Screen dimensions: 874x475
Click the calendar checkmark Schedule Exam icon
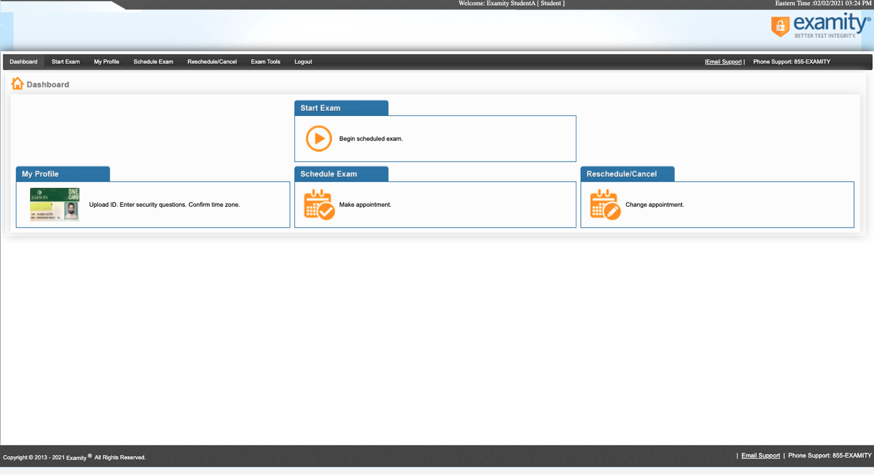(320, 204)
